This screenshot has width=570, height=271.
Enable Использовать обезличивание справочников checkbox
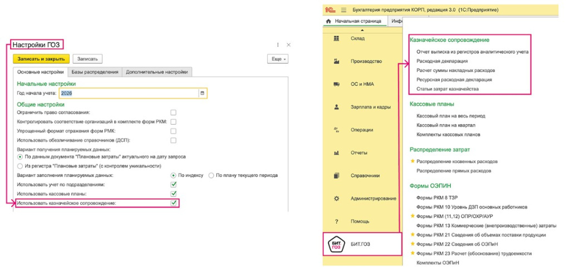(x=174, y=140)
